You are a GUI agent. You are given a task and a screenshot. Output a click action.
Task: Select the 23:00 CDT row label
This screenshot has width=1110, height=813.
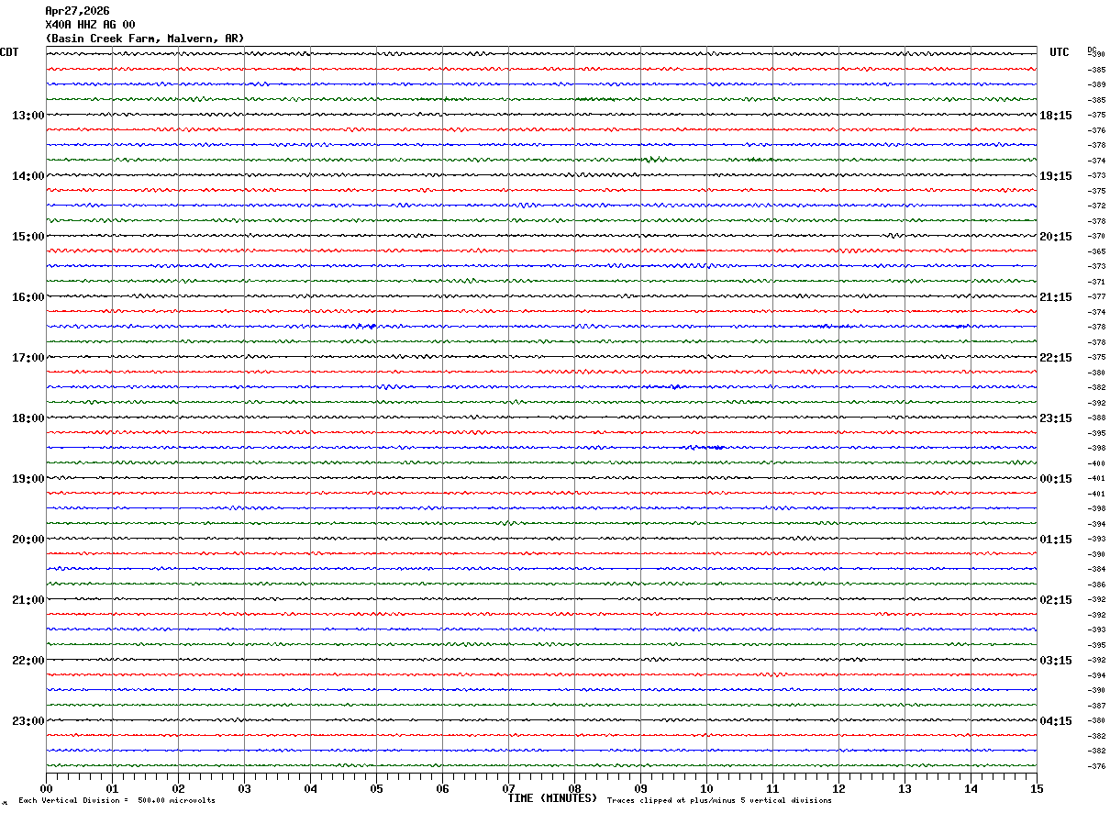28,721
